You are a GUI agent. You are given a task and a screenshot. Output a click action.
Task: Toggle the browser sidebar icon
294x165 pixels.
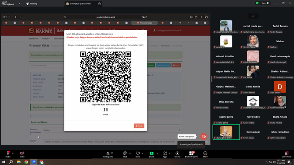[5, 17]
